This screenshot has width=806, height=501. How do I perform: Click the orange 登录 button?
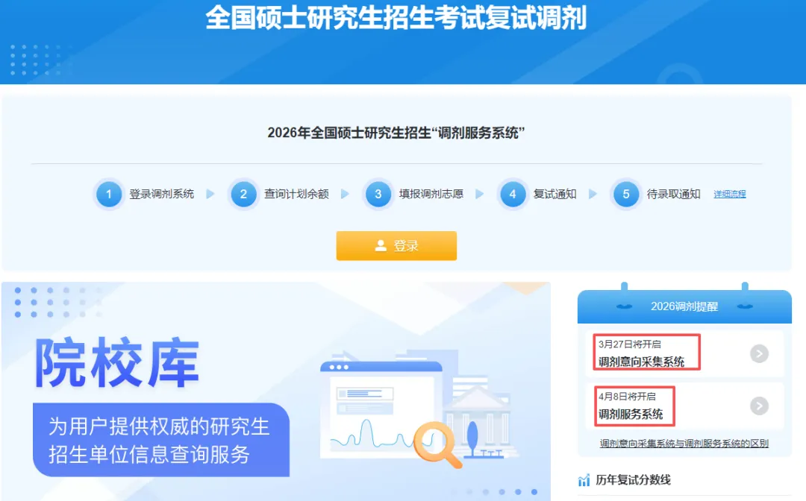click(x=396, y=246)
